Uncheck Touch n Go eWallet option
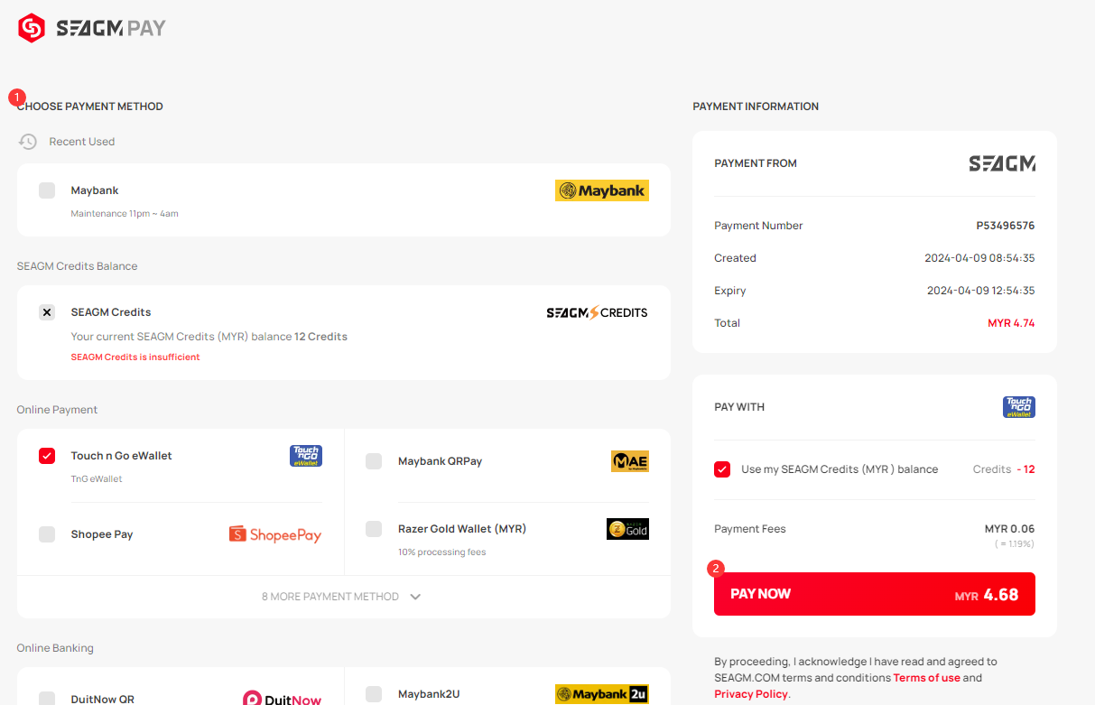The image size is (1095, 705). coord(47,456)
